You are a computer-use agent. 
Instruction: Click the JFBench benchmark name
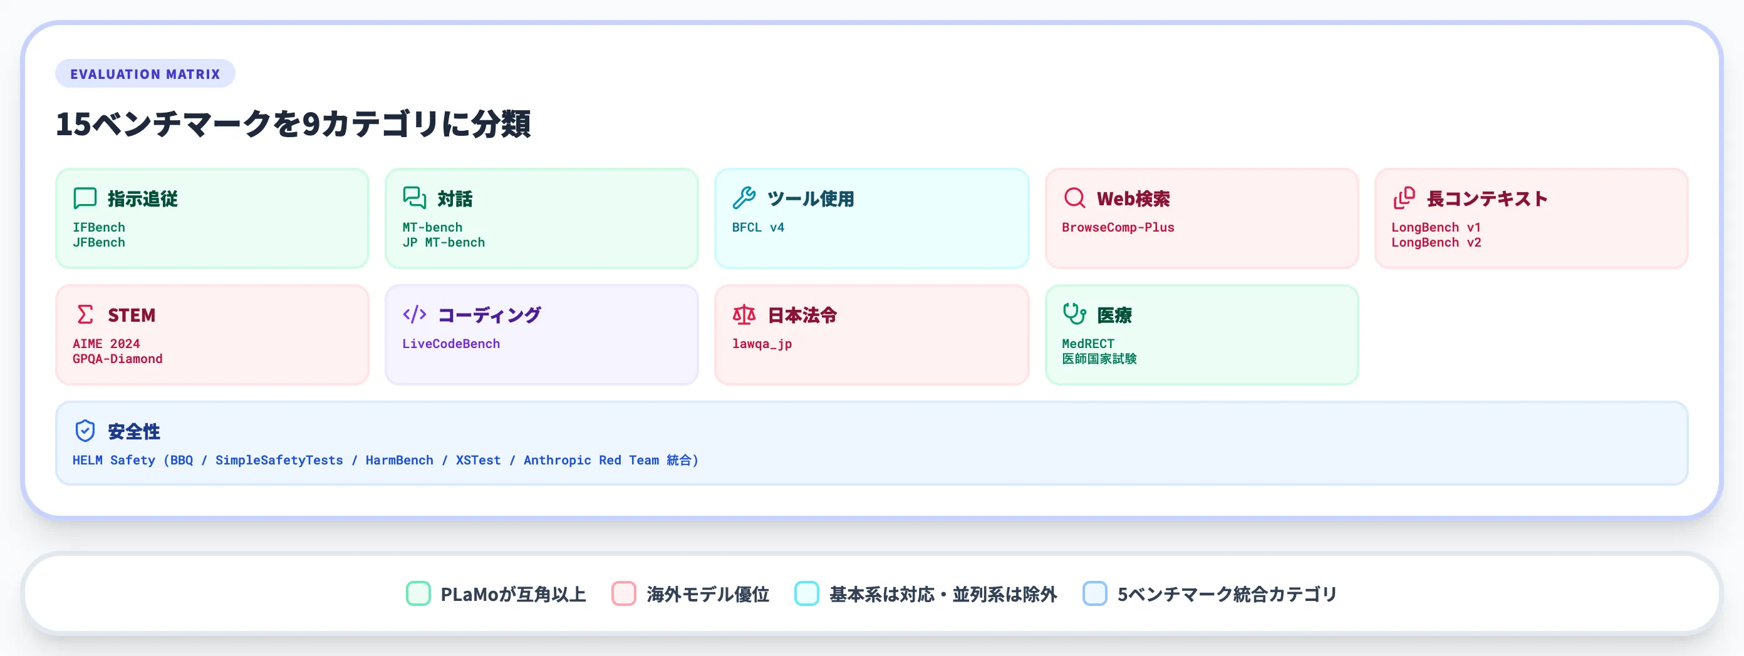(99, 242)
